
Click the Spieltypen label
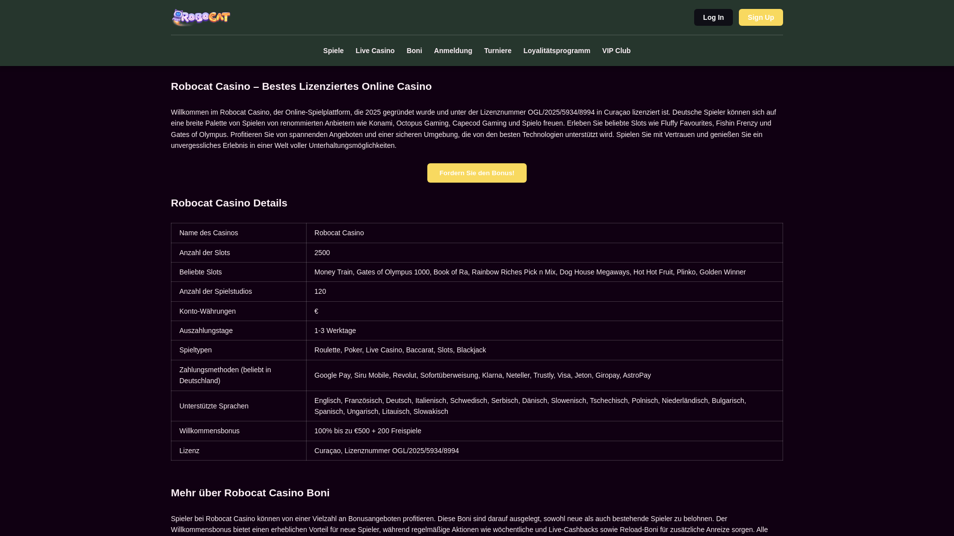pos(195,350)
